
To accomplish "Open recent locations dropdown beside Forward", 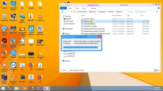I will pos(69,12).
